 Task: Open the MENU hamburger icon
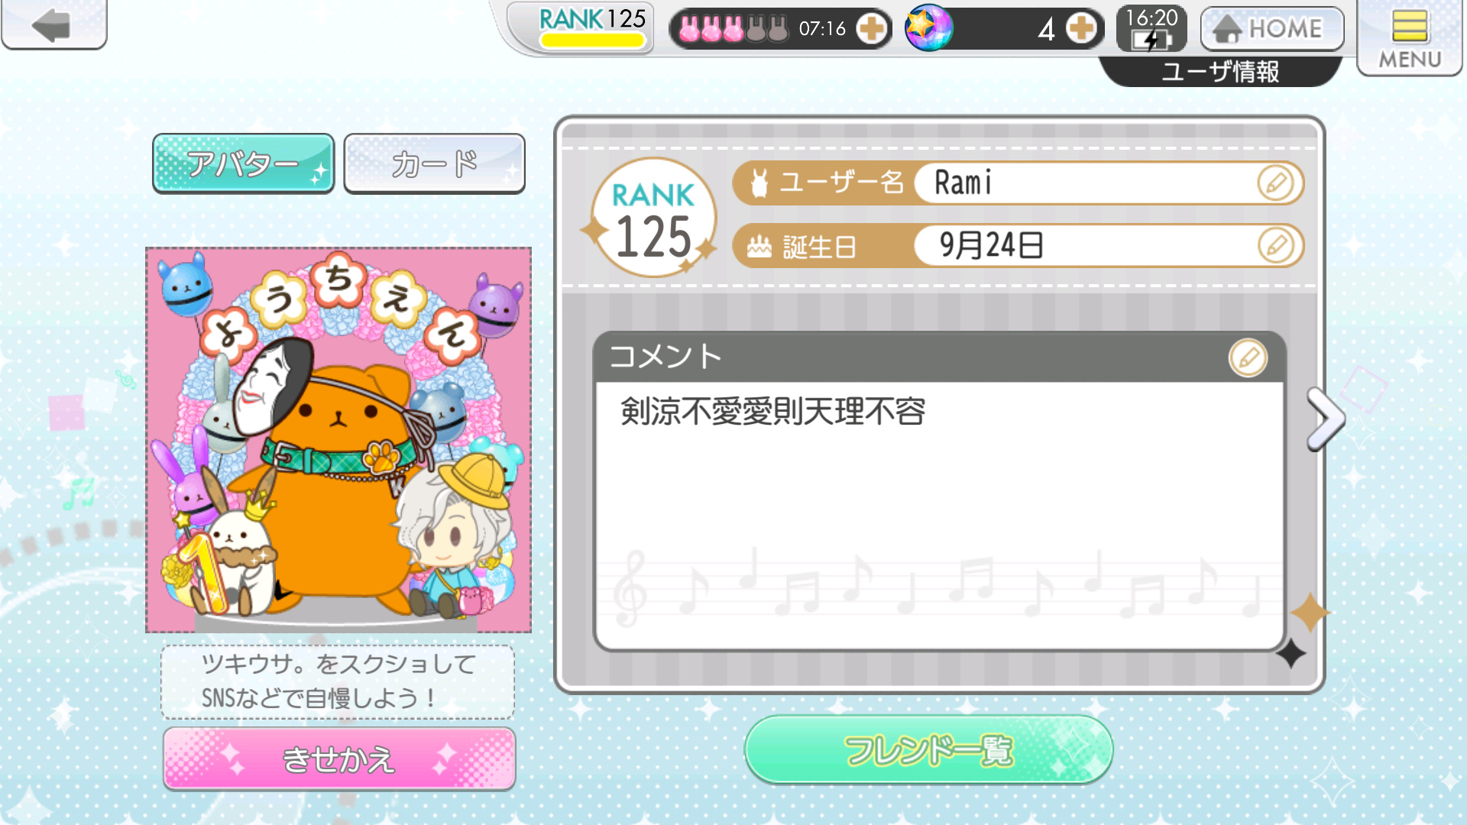coord(1410,38)
